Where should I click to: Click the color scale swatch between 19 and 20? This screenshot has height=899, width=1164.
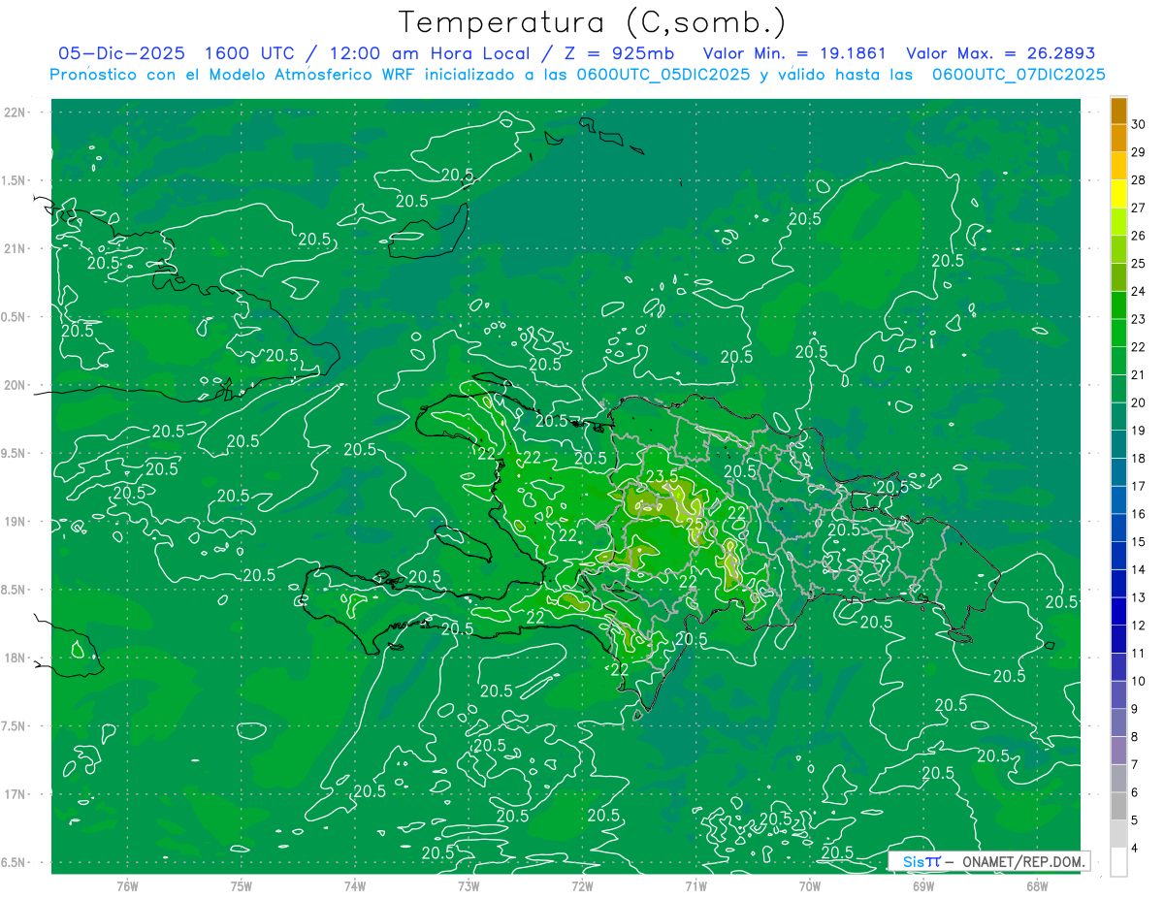tap(1118, 416)
